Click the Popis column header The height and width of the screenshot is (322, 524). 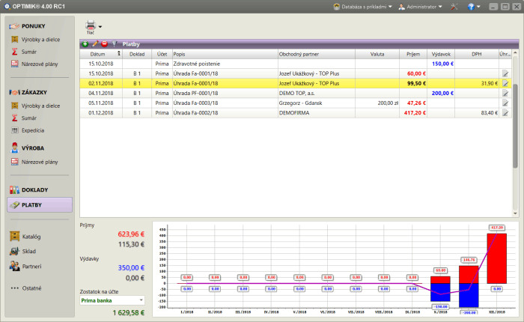pos(225,54)
